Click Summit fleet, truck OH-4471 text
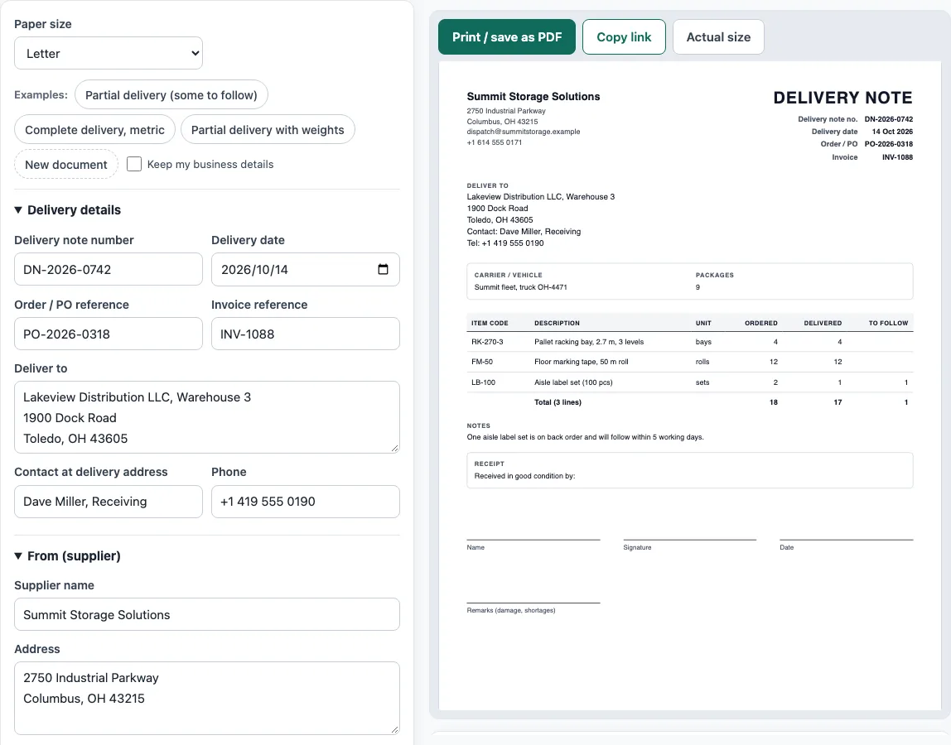951x745 pixels. point(520,287)
